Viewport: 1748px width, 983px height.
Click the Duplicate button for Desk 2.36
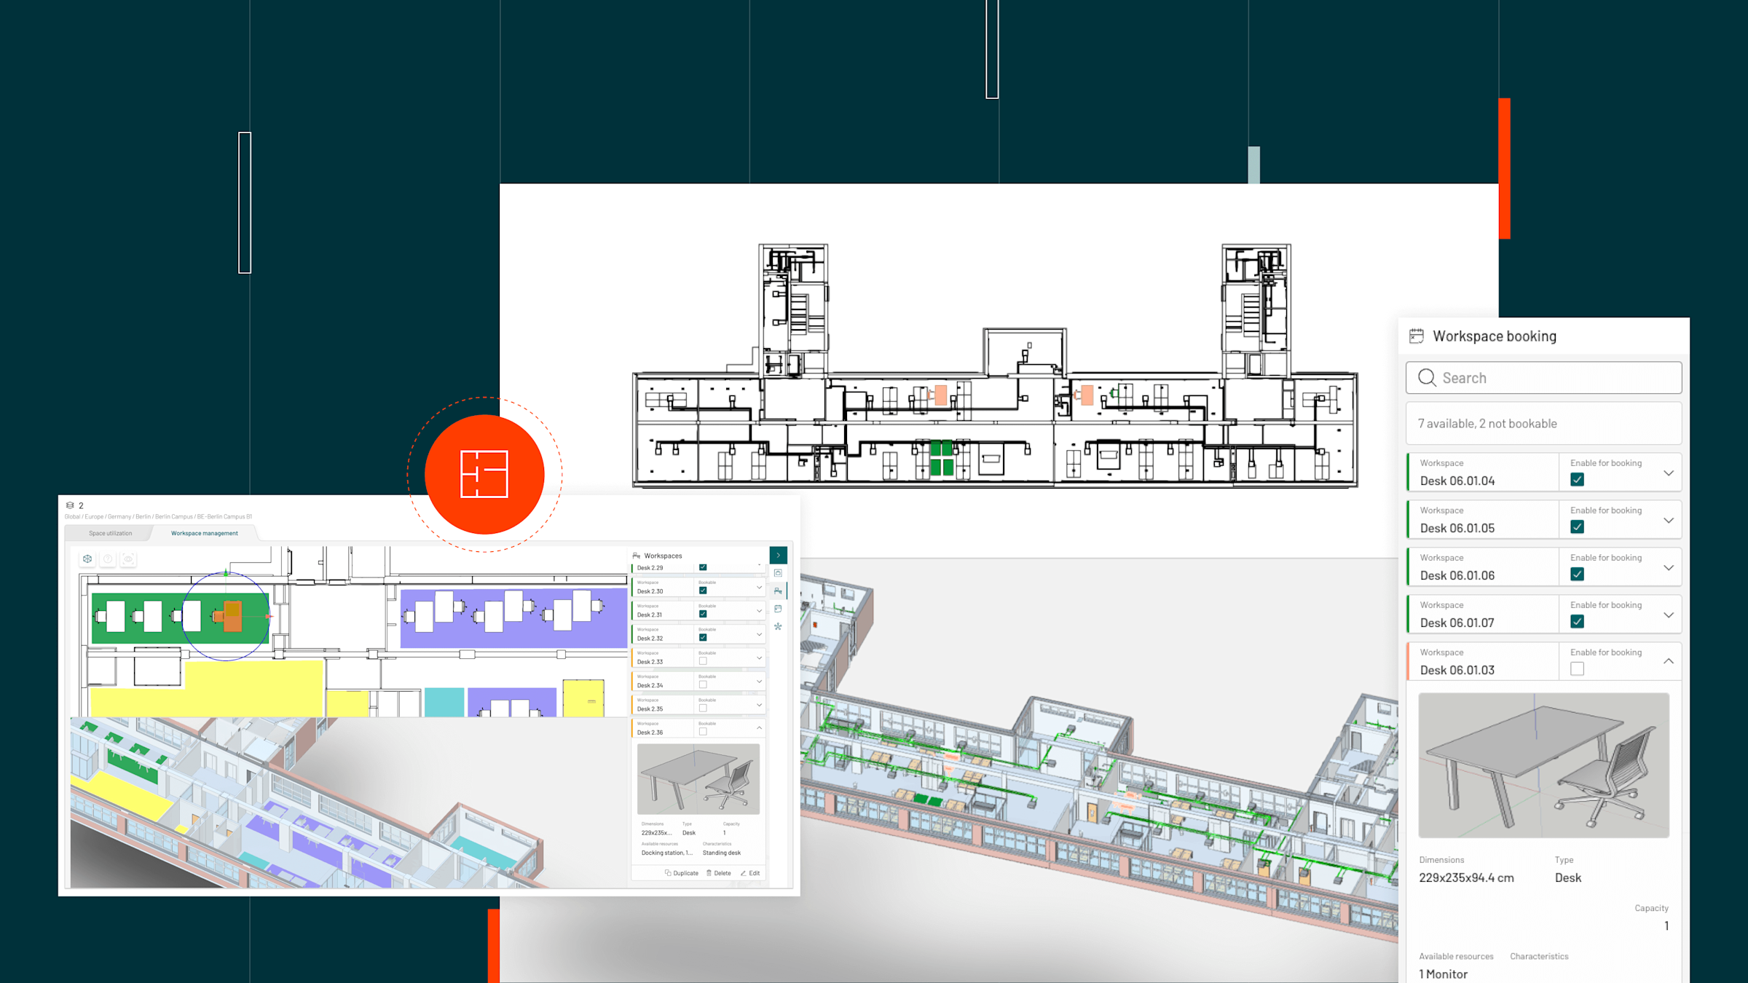pos(682,873)
